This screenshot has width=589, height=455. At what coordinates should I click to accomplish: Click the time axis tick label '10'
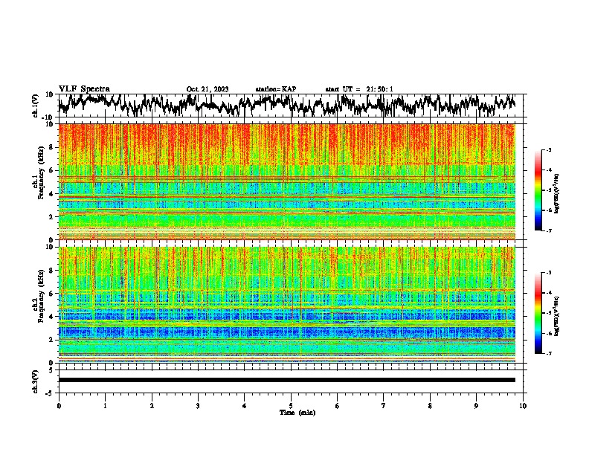(x=523, y=406)
